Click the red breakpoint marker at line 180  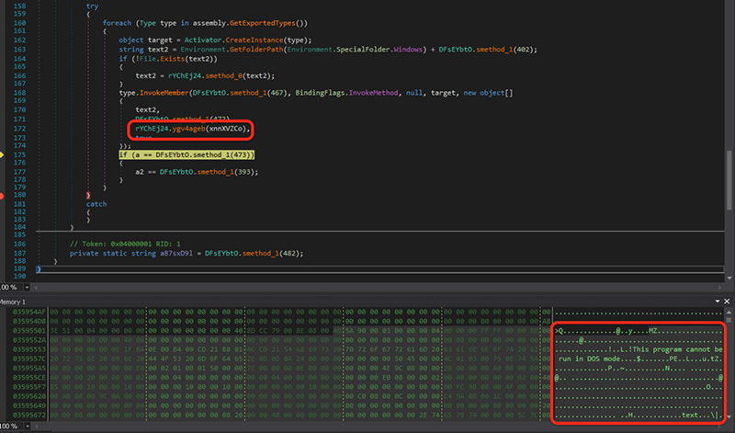2,196
